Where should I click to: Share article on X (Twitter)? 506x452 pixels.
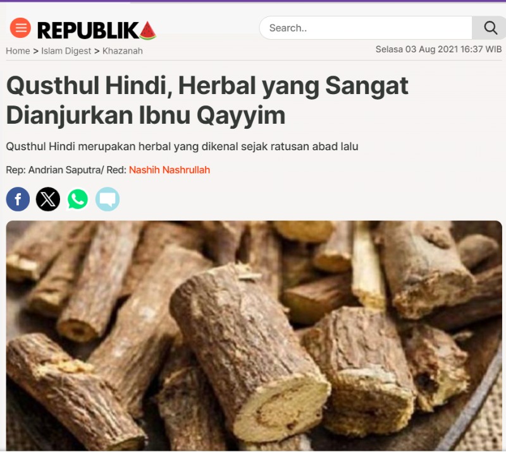tap(48, 199)
